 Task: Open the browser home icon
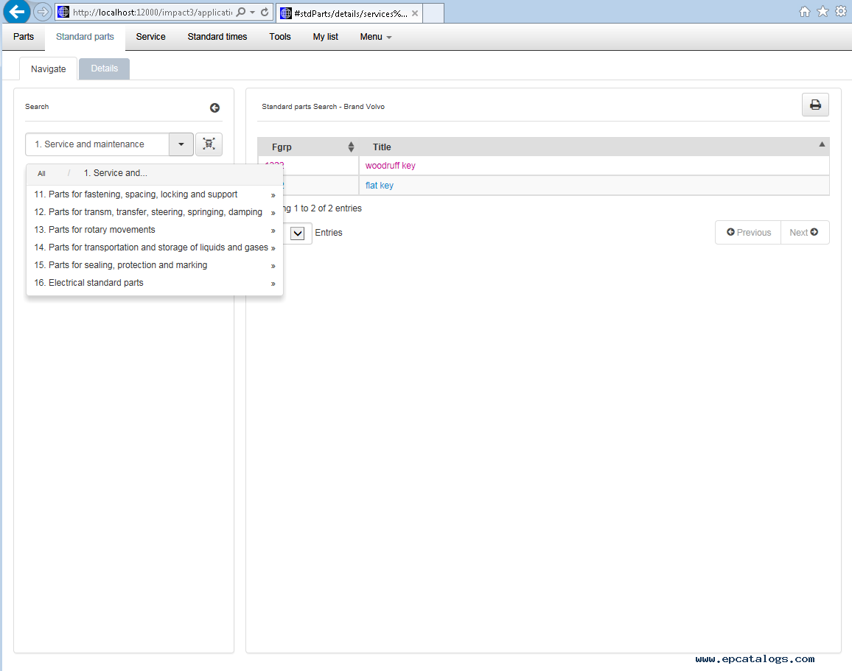[805, 12]
